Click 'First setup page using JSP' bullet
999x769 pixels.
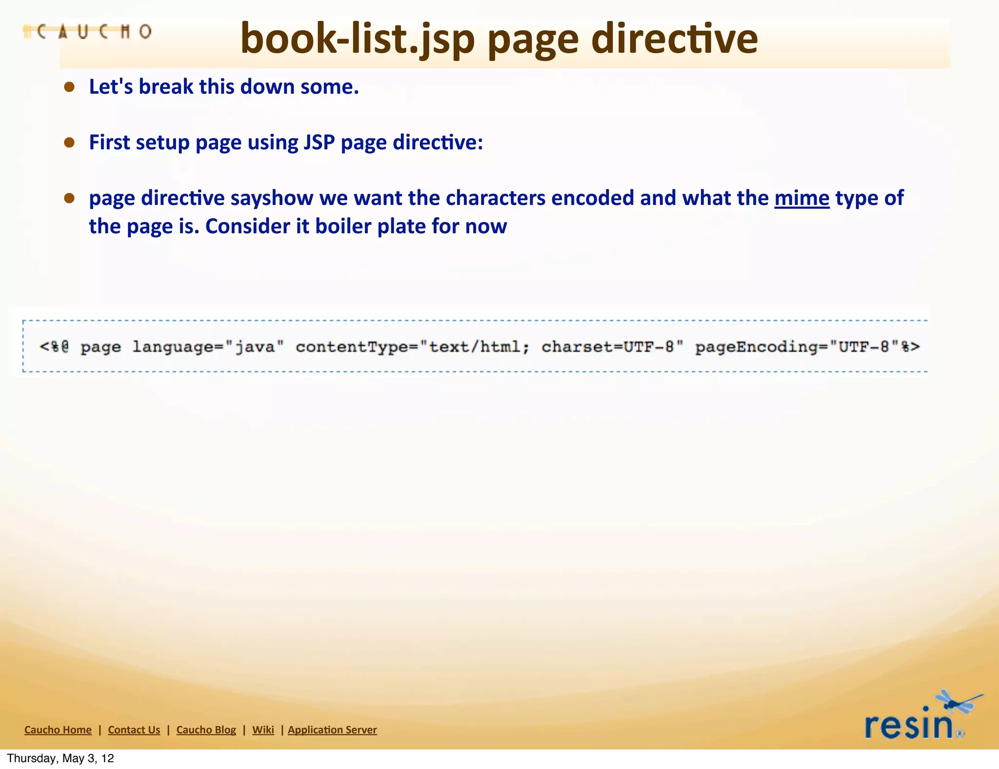point(286,142)
